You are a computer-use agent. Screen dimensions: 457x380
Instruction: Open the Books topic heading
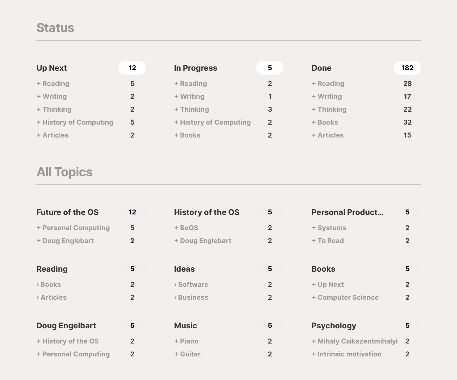323,269
